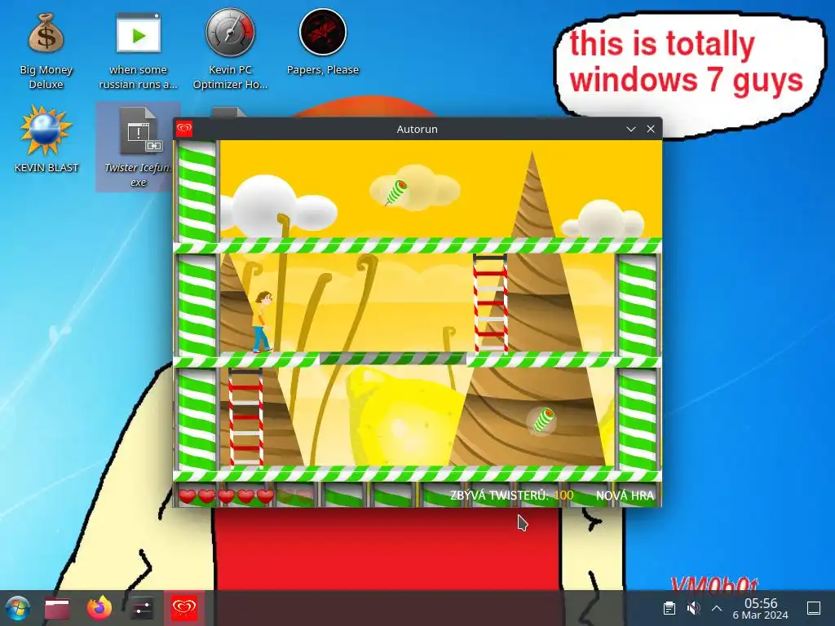Image resolution: width=835 pixels, height=626 pixels.
Task: Open the Kevin PC Optimizer desktop icon
Action: 231,49
